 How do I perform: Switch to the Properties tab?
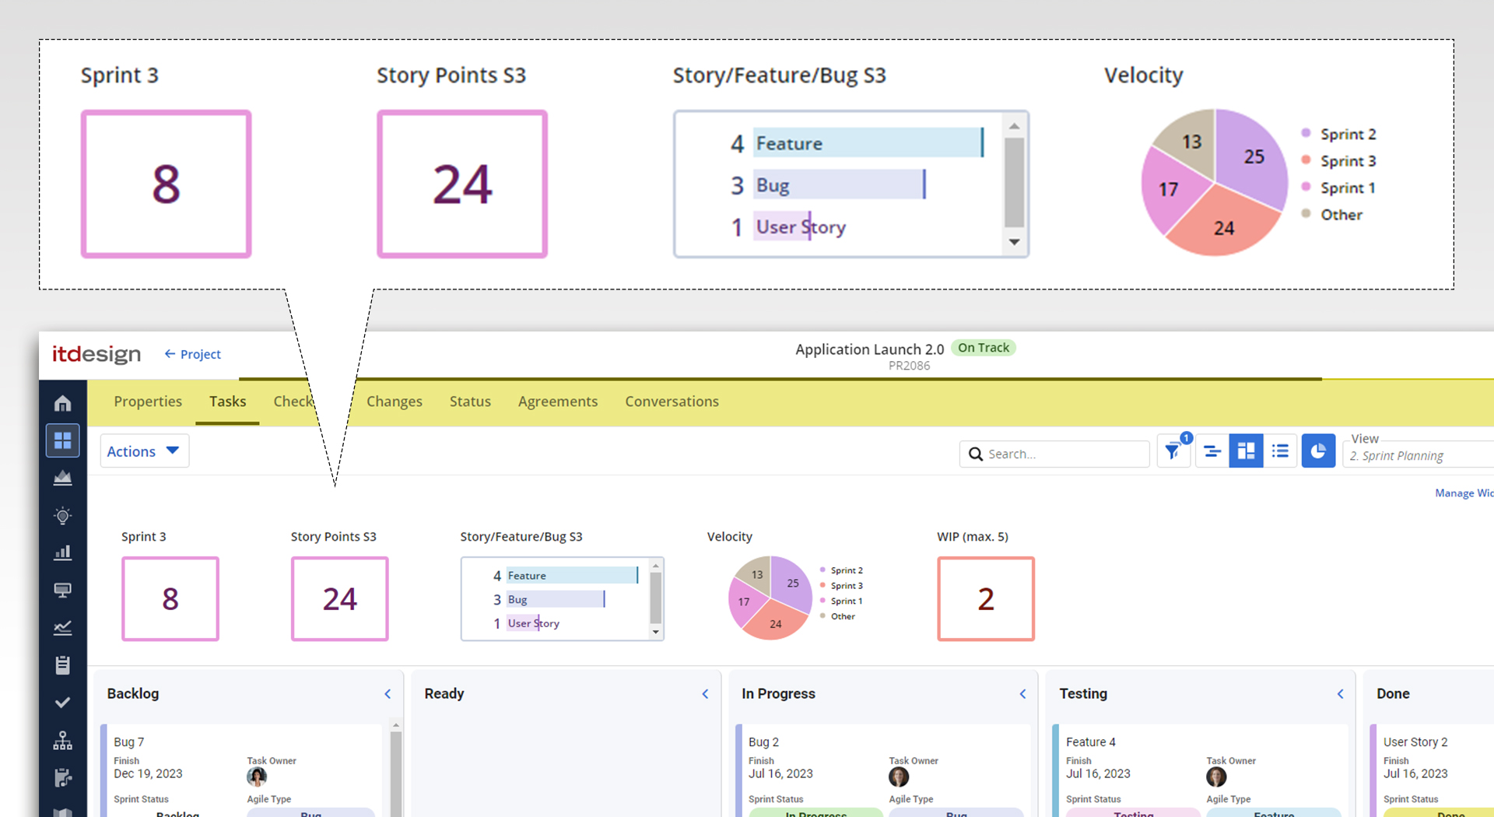[148, 401]
